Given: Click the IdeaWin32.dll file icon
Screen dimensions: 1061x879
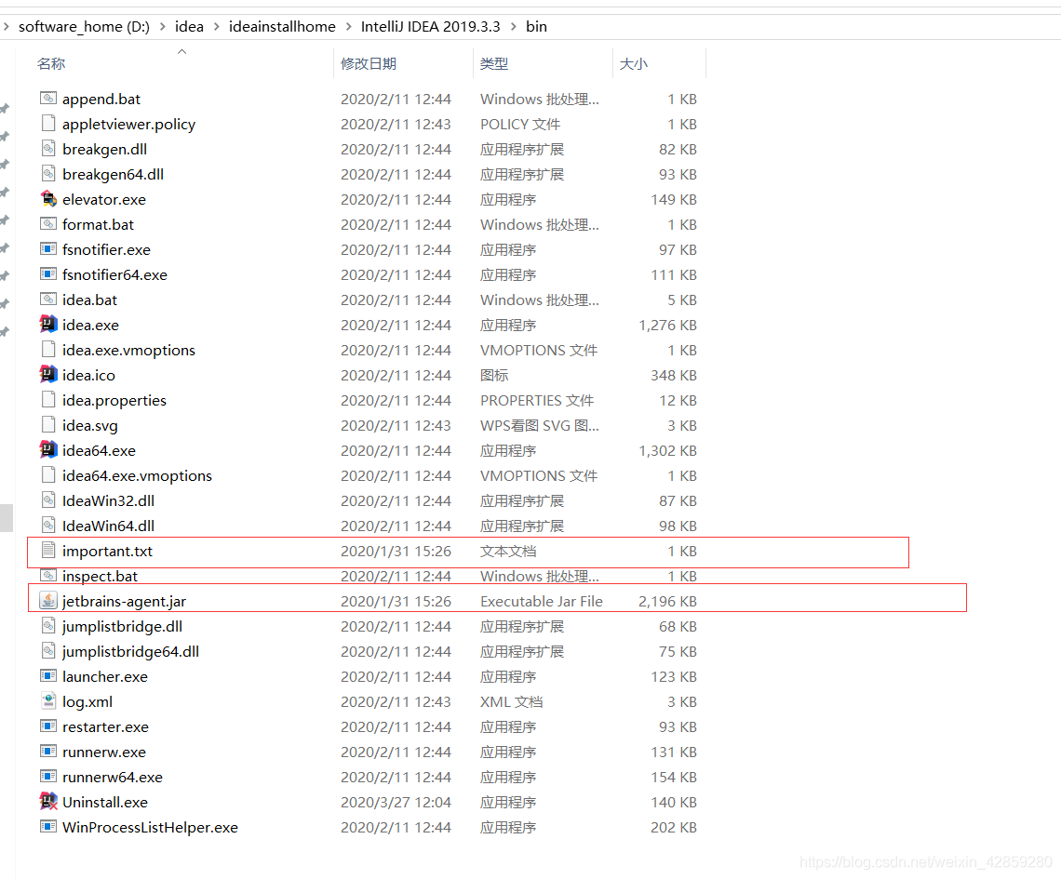Looking at the screenshot, I should pos(48,500).
